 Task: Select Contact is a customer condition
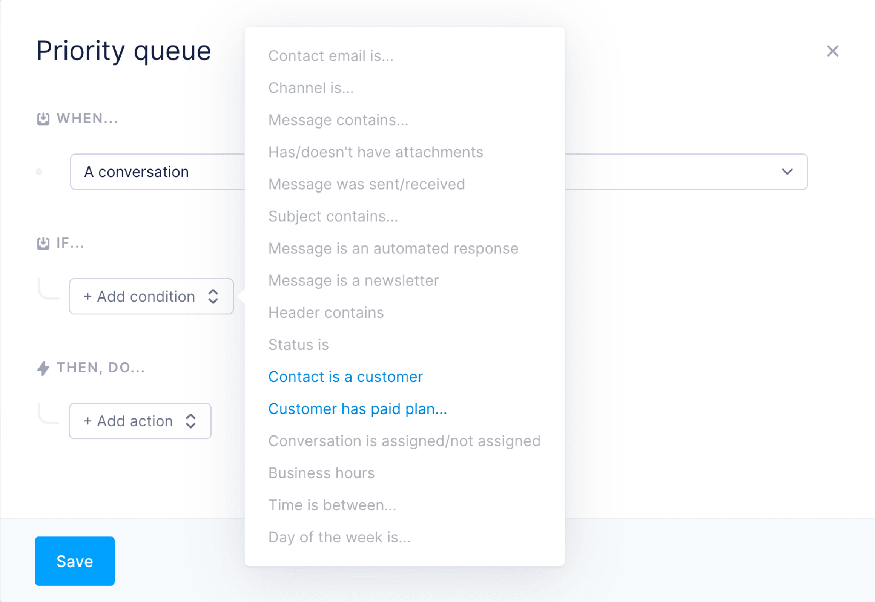tap(345, 377)
